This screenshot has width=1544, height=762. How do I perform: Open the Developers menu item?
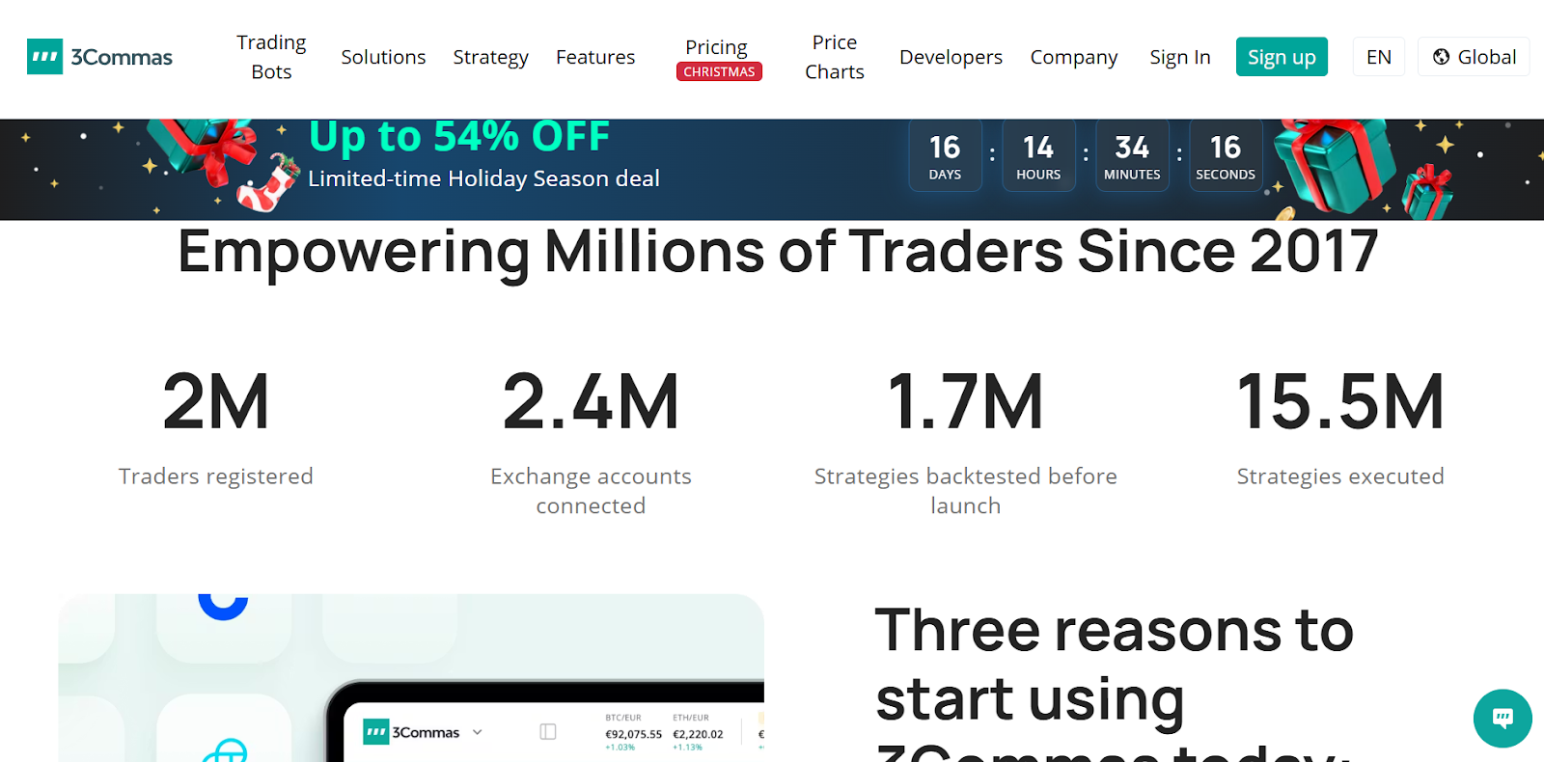pos(951,57)
